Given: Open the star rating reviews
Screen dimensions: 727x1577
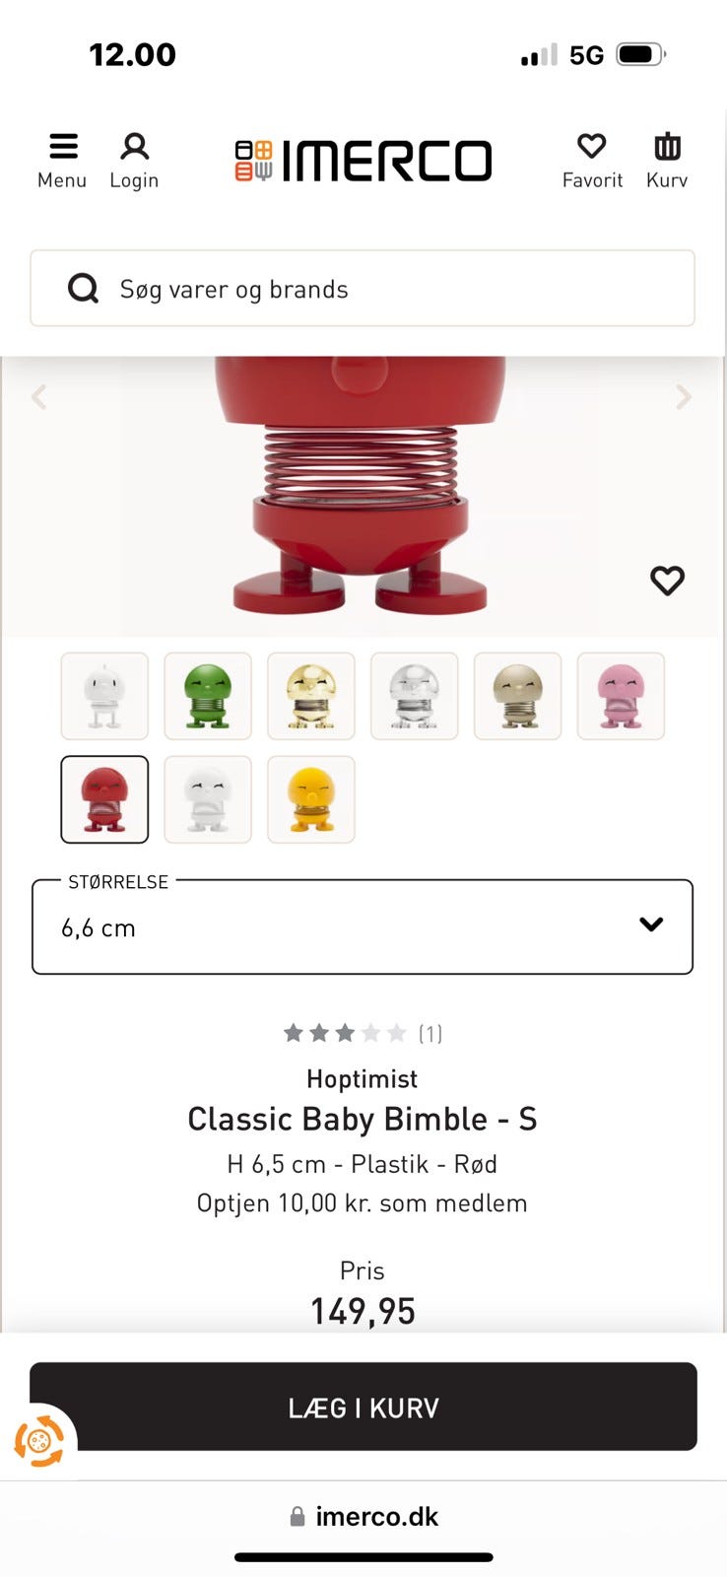Looking at the screenshot, I should 363,1033.
